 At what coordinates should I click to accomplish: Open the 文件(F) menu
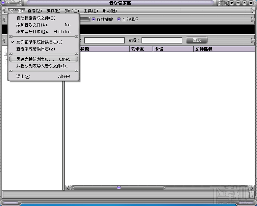[x=16, y=11]
